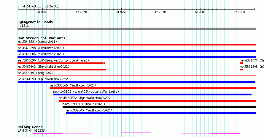The width and height of the screenshot is (264, 137).
Task: Click the 61769k ruler tick label
Action: (x=240, y=12)
